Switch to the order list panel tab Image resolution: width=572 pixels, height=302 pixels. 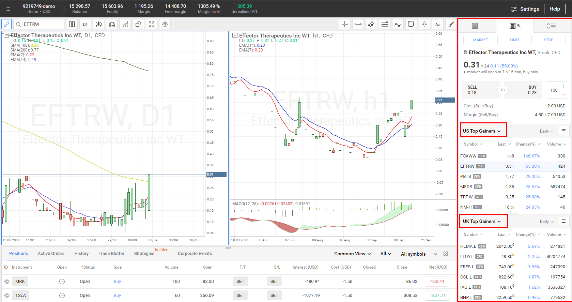pos(475,26)
